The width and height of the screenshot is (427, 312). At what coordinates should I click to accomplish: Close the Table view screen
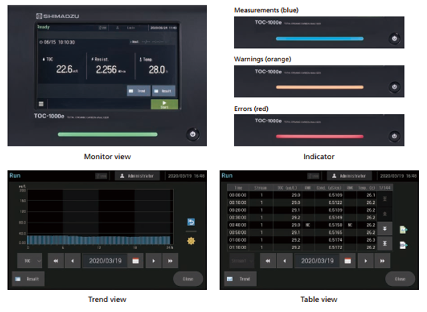pyautogui.click(x=400, y=279)
